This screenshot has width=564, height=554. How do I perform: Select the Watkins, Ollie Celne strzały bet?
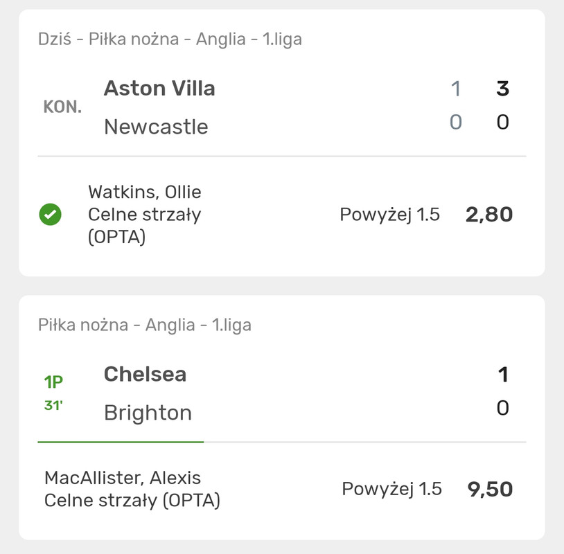point(145,214)
